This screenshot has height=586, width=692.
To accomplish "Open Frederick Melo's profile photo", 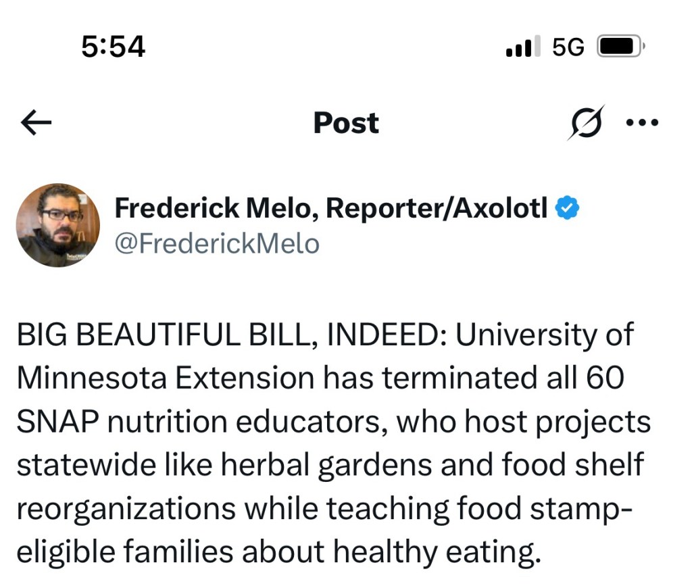I will (58, 225).
